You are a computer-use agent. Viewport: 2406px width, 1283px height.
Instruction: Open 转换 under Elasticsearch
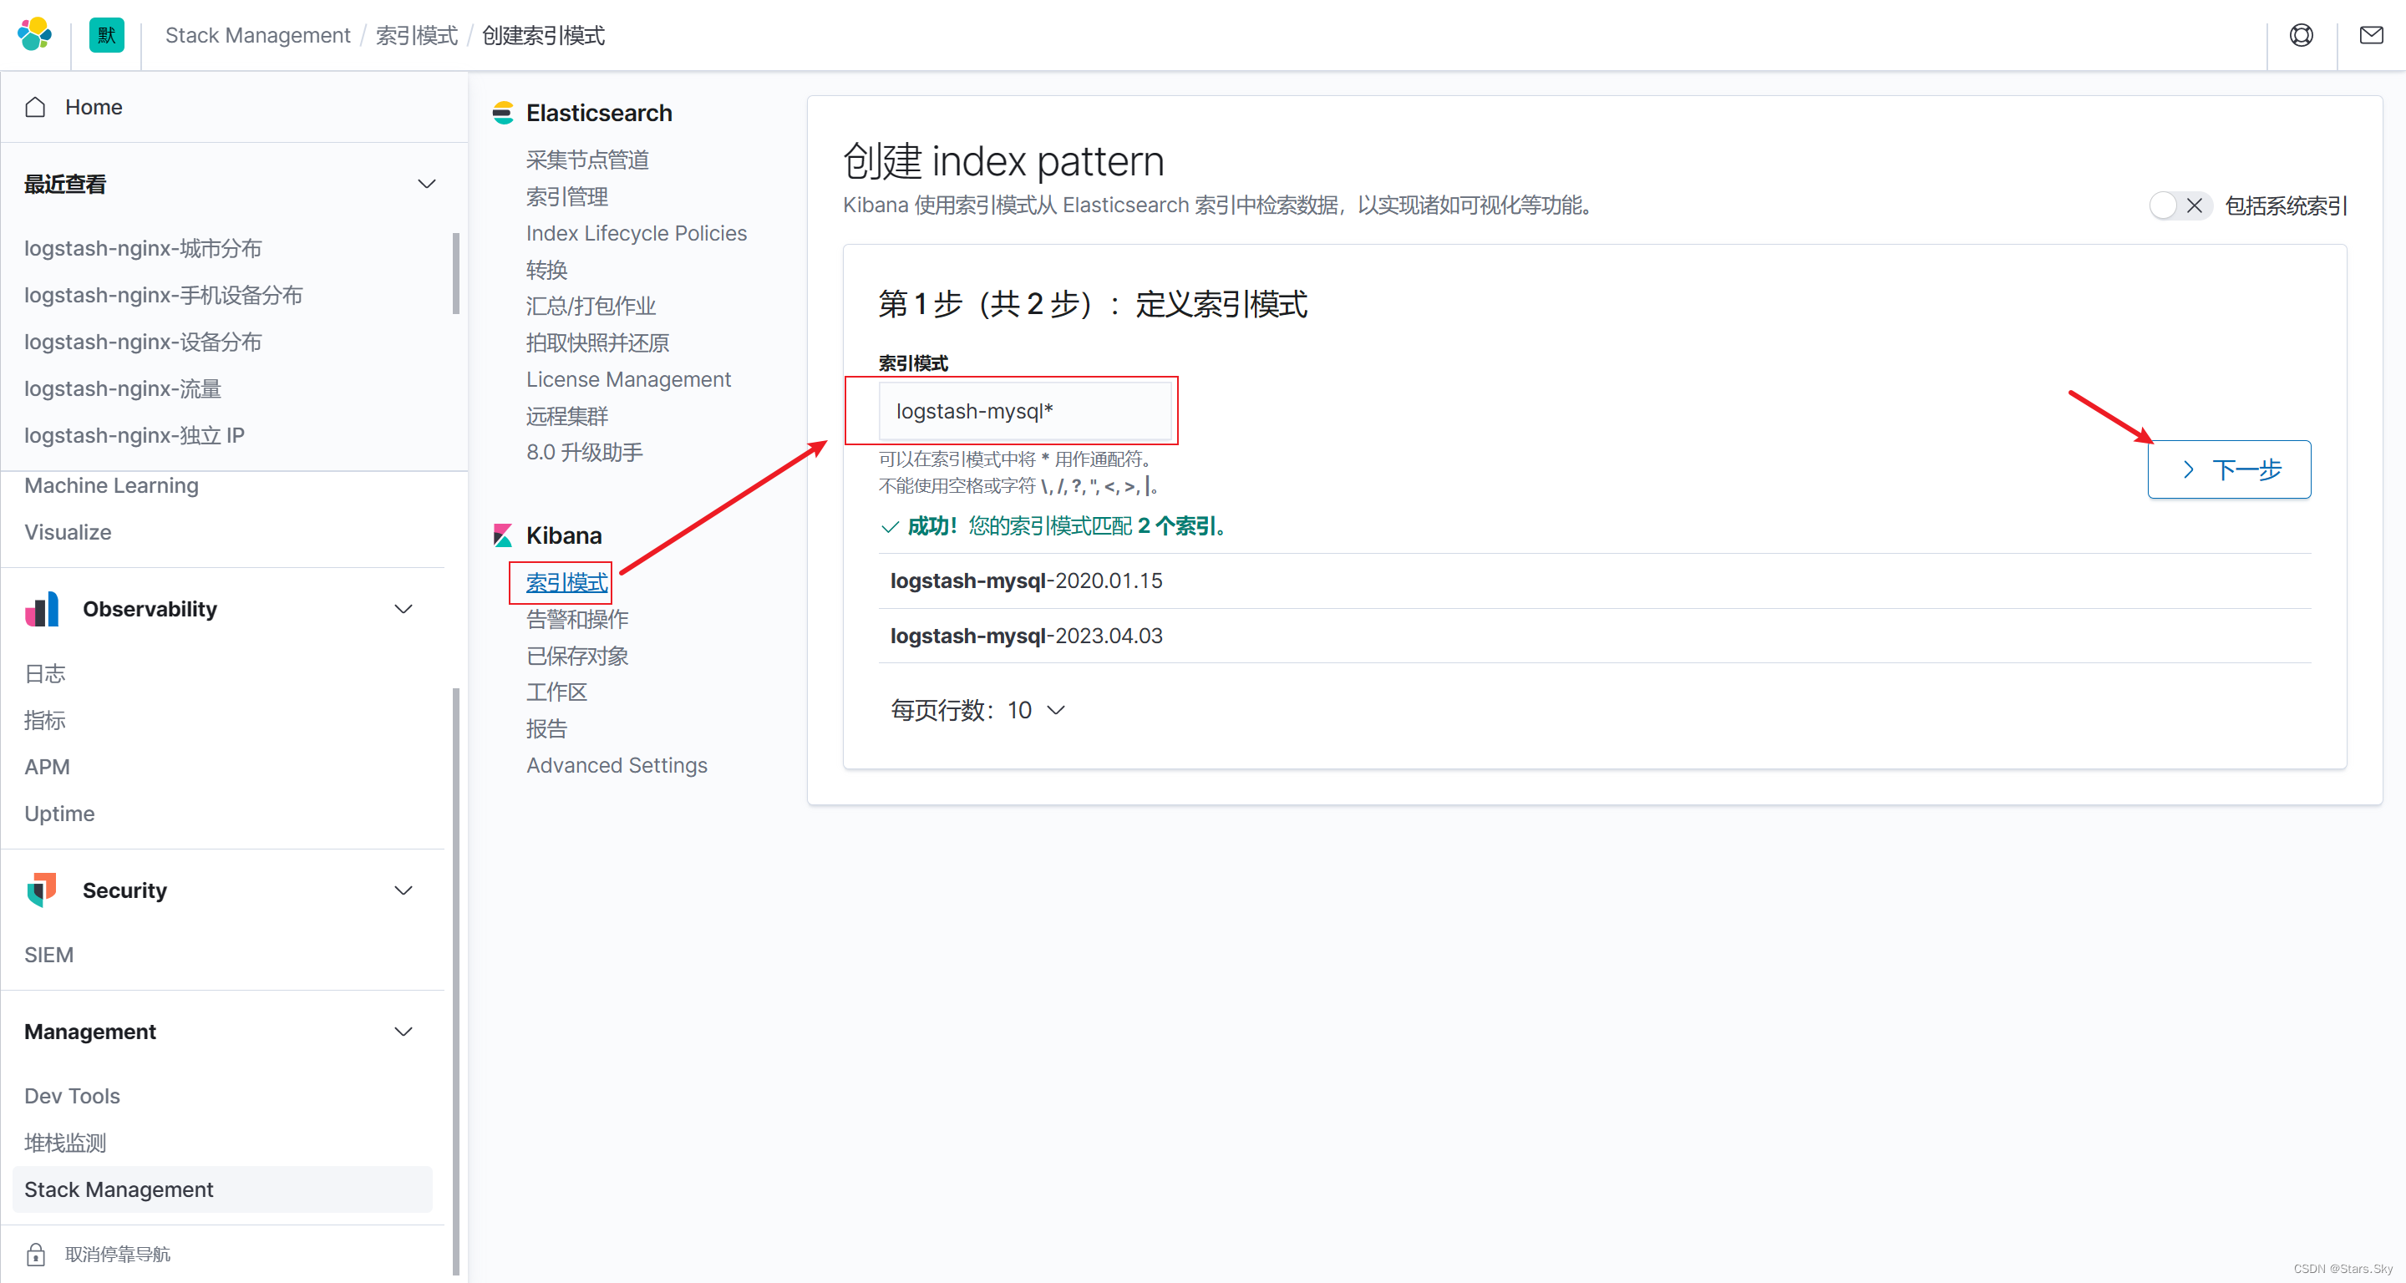point(546,270)
